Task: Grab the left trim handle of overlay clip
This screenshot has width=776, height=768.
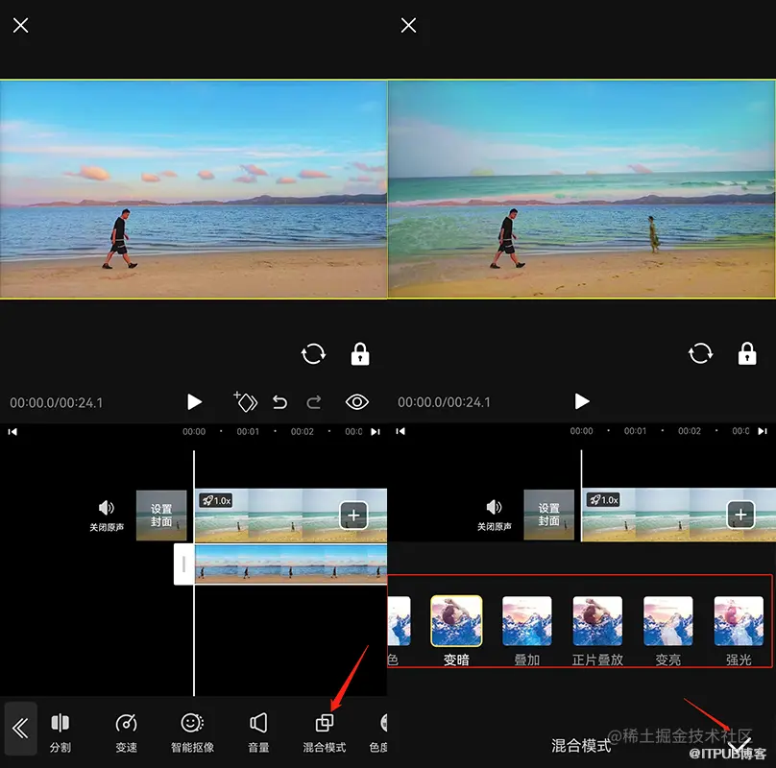Action: [183, 564]
